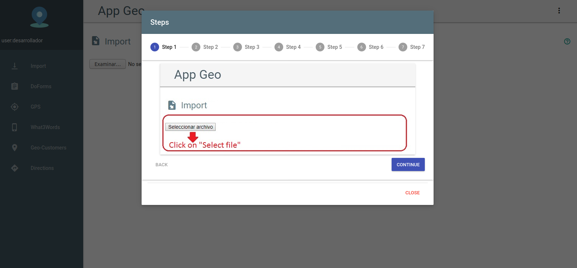Click the GPS location target icon

click(x=15, y=107)
